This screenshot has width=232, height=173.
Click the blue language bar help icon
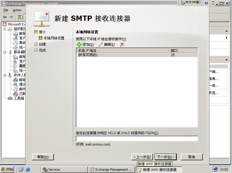[206, 3]
